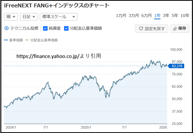This screenshot has width=193, height=133.
Task: Open the 線 chart type dropdown
Action: 11,17
